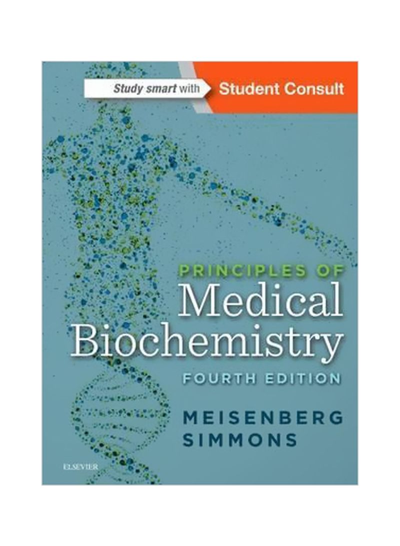
Task: Click the word 'EDITION' on the cover
Action: point(298,377)
